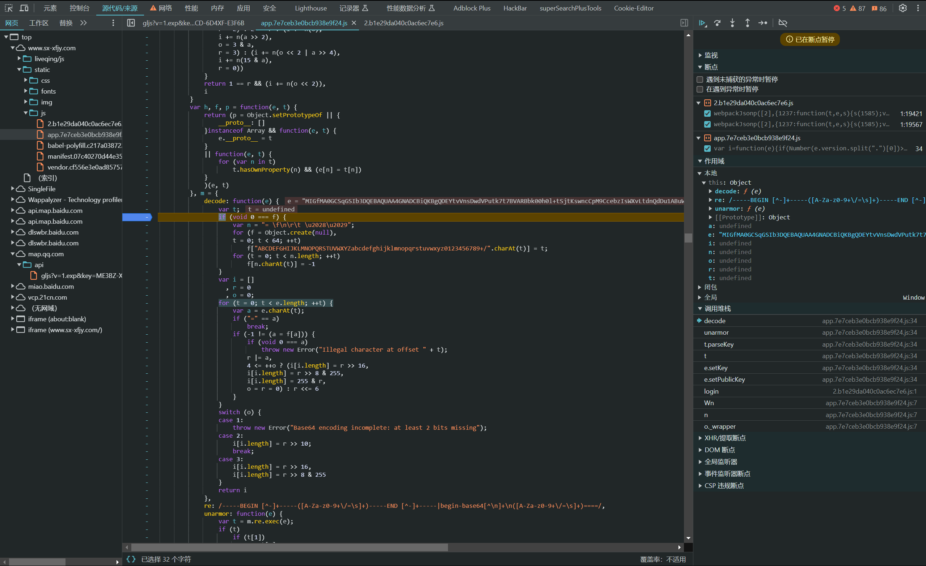Image resolution: width=926 pixels, height=566 pixels.
Task: Select the t.parseKey call stack frame
Action: [x=810, y=344]
